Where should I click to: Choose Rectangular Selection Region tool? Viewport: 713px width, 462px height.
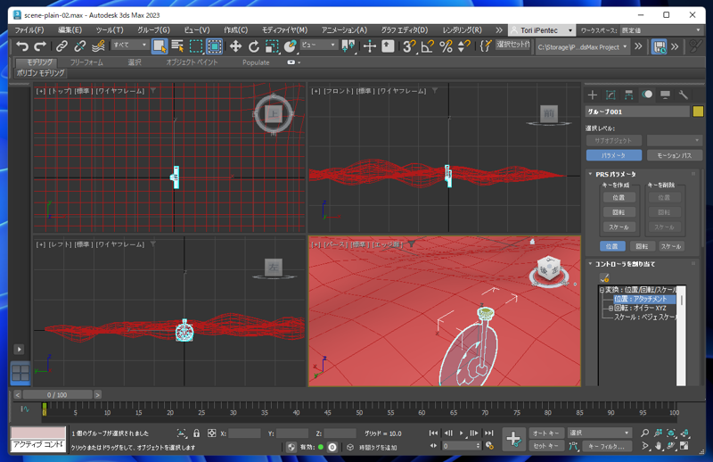pos(196,46)
